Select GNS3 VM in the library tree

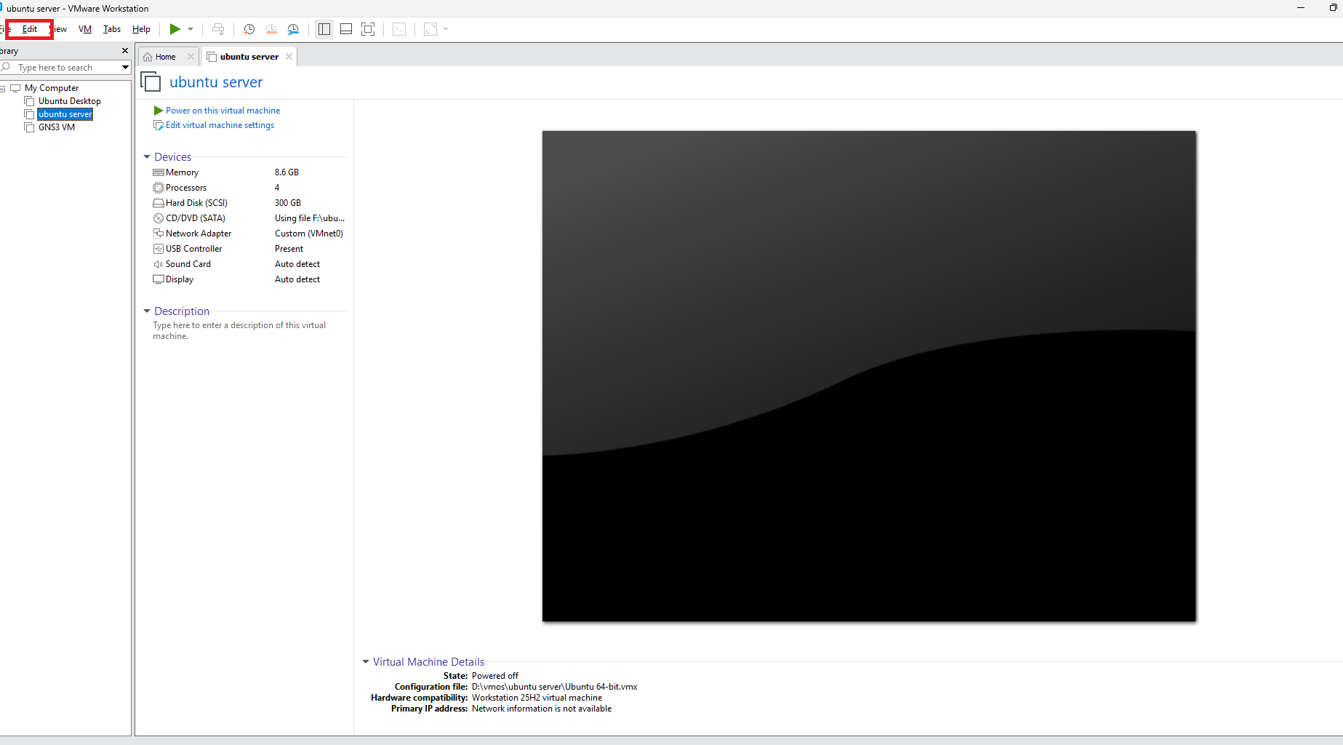tap(57, 127)
